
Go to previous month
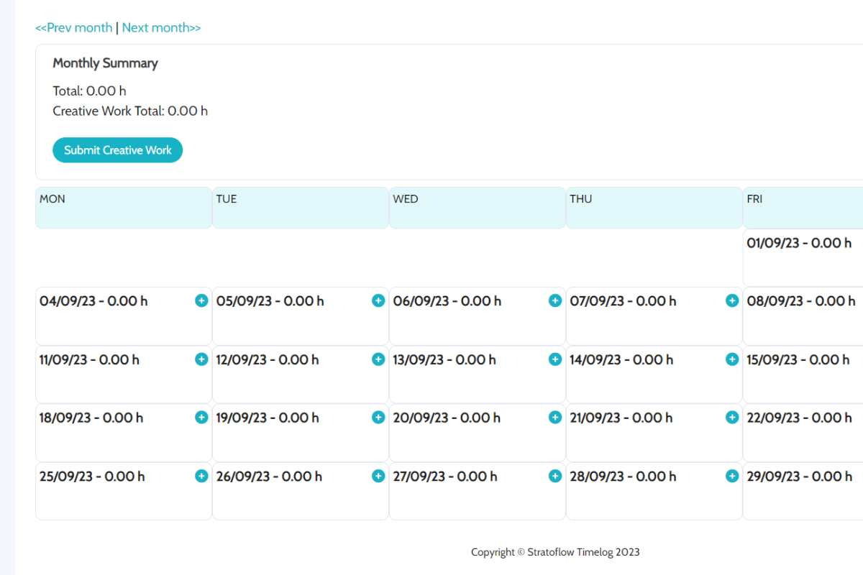[x=74, y=28]
